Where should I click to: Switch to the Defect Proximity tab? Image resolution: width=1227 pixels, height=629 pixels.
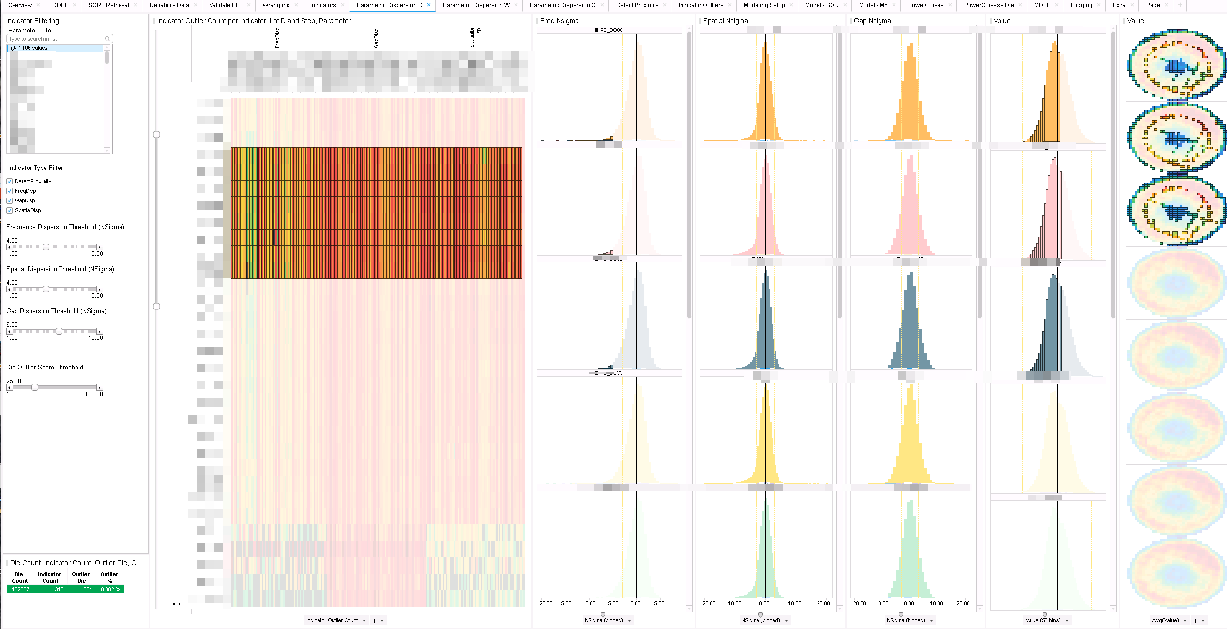[637, 5]
